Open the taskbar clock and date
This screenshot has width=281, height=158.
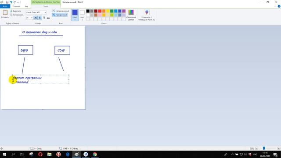click(x=265, y=154)
